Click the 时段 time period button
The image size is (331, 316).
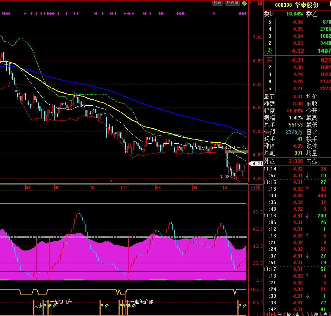point(217,3)
